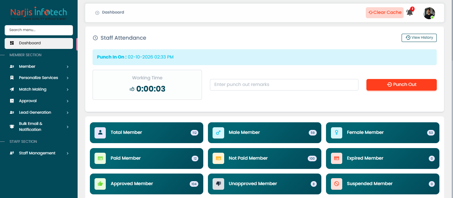Click the Male Member gender icon

pyautogui.click(x=218, y=133)
